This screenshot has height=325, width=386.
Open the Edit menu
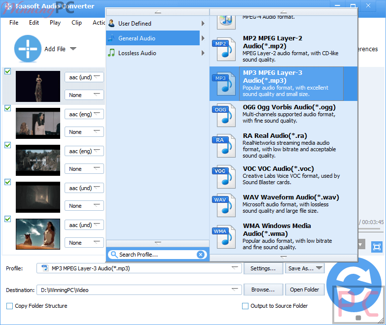(34, 23)
